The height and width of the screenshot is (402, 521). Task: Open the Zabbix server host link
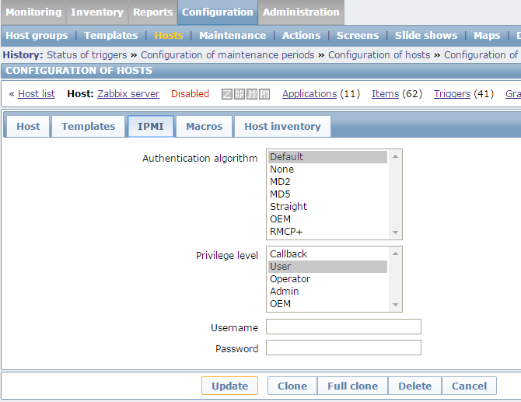(x=128, y=94)
